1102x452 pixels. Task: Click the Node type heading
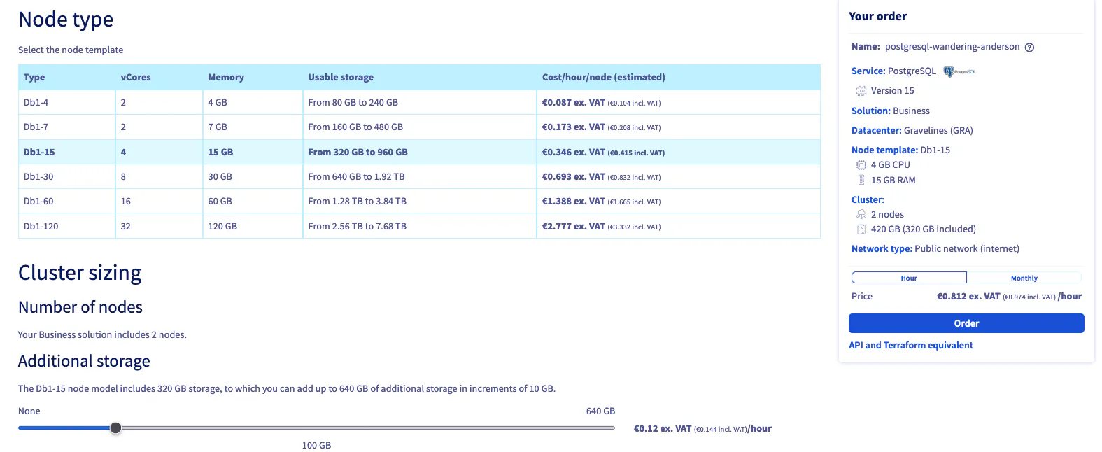tap(66, 20)
